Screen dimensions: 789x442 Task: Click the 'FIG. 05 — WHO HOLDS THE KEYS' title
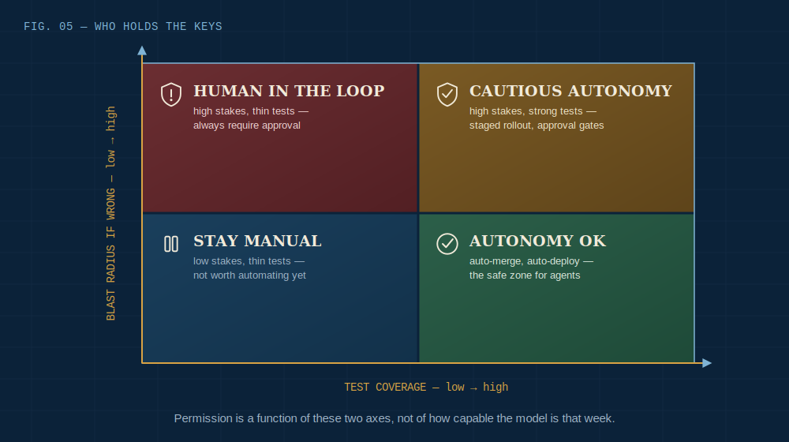point(123,27)
